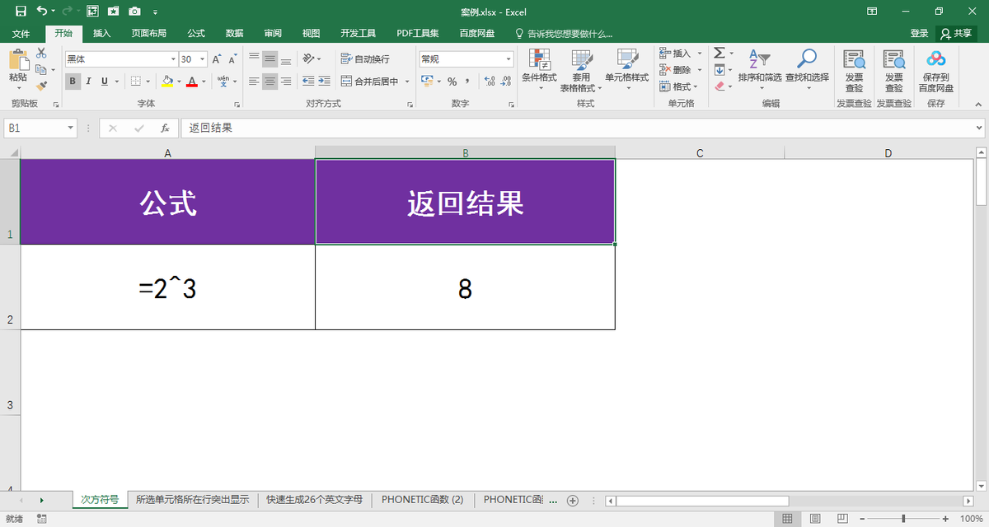Click the formula bar showing 返回结果
The image size is (989, 527).
[577, 128]
